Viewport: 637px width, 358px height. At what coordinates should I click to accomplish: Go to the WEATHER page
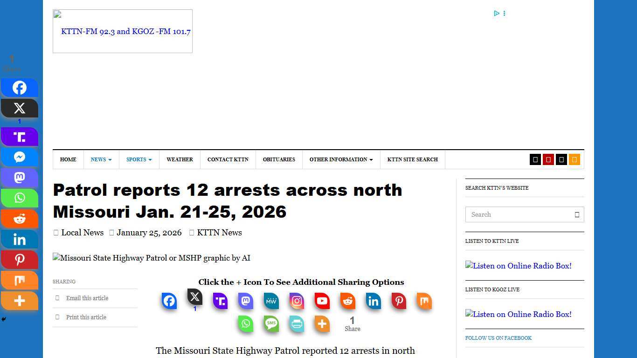[180, 159]
